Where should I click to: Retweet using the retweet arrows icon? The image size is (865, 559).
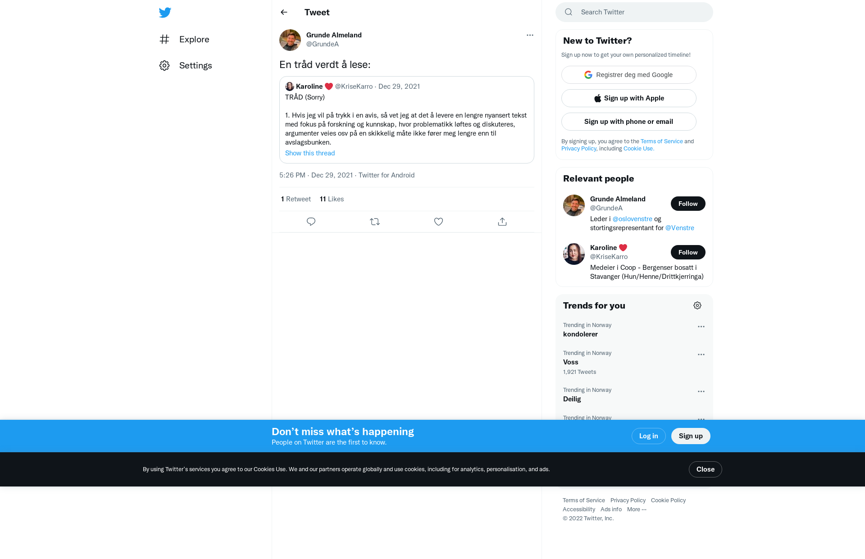click(x=375, y=222)
